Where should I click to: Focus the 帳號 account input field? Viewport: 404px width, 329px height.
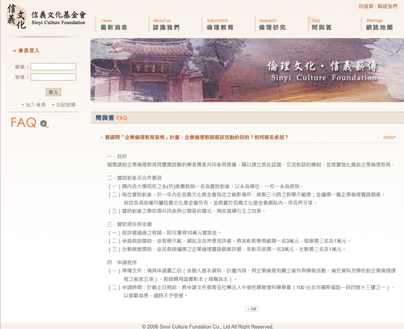[53, 67]
